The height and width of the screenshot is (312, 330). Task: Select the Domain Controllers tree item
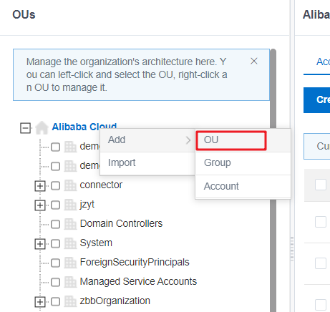(121, 223)
